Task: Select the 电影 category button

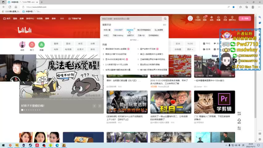Action: (x=56, y=49)
